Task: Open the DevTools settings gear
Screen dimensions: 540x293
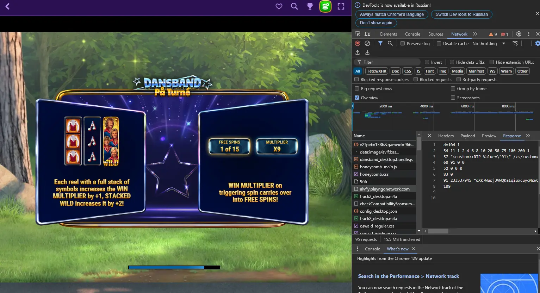Action: click(x=519, y=34)
